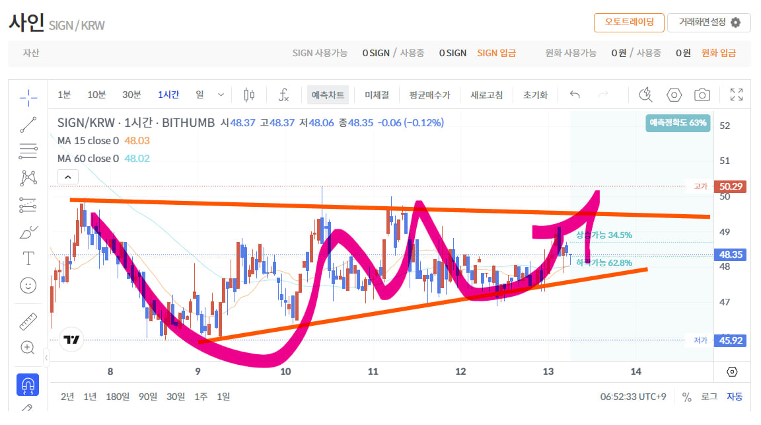Select the text annotation tool
The width and height of the screenshot is (761, 425).
pyautogui.click(x=28, y=258)
